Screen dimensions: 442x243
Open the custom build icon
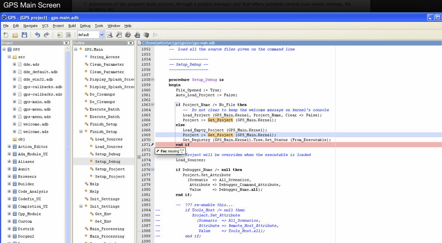point(137,34)
